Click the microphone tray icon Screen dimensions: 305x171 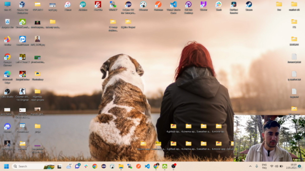point(256,166)
